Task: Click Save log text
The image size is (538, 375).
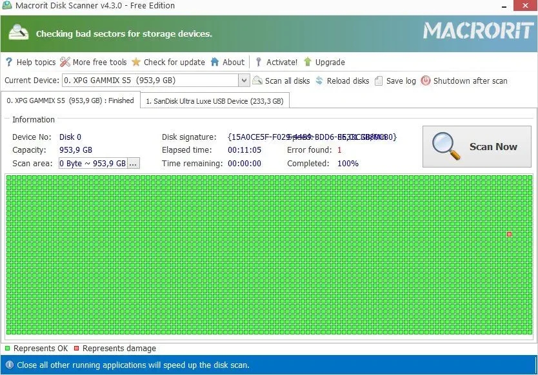Action: (401, 81)
